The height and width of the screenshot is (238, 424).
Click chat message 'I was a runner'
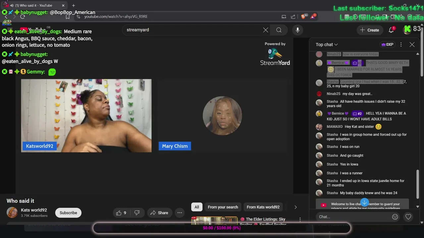tap(351, 173)
